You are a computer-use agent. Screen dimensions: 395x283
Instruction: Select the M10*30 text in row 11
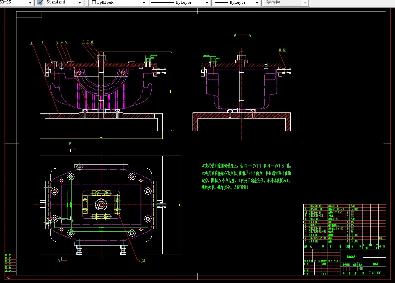coord(338,209)
